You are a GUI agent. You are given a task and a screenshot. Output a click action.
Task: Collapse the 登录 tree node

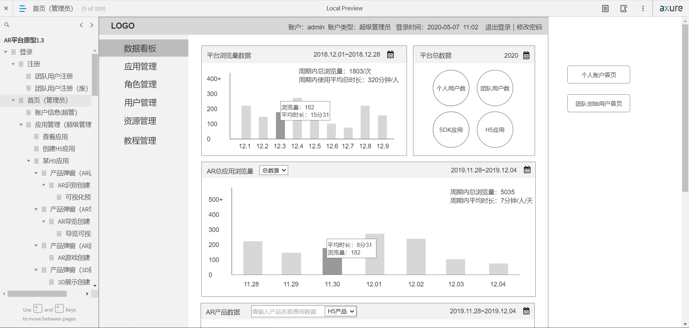tap(6, 52)
